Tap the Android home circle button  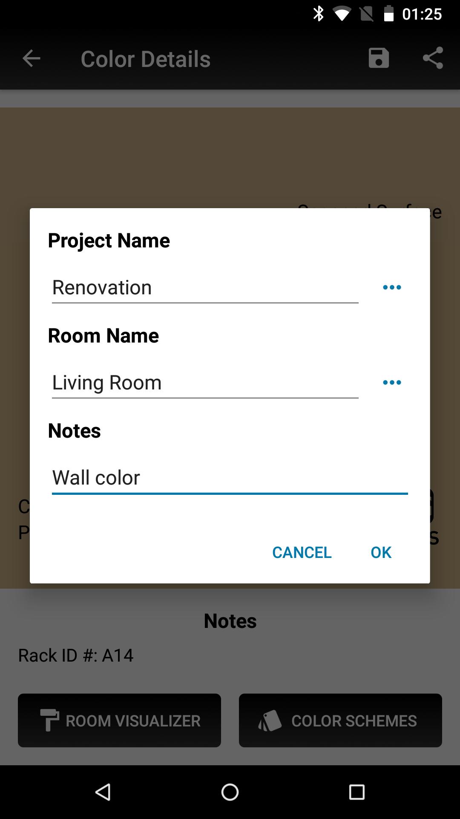(230, 792)
